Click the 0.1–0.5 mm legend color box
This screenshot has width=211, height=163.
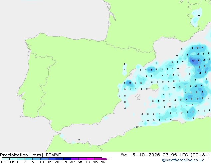6,159
